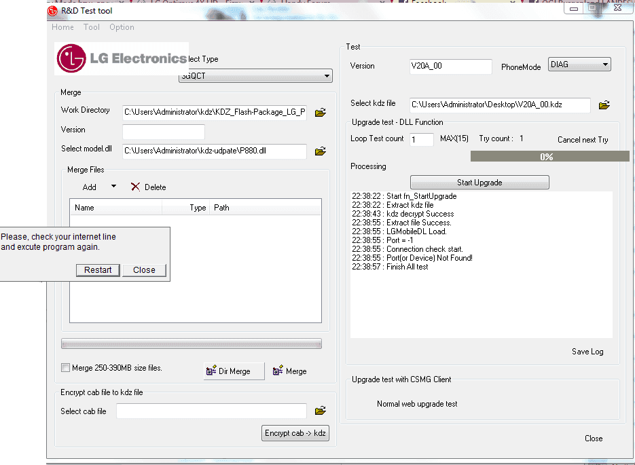Open the Tool menu
Screen dimensions: 635x465
coord(92,27)
